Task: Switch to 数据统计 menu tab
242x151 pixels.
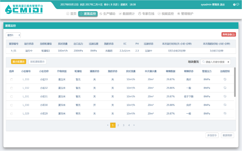Action: click(127, 14)
